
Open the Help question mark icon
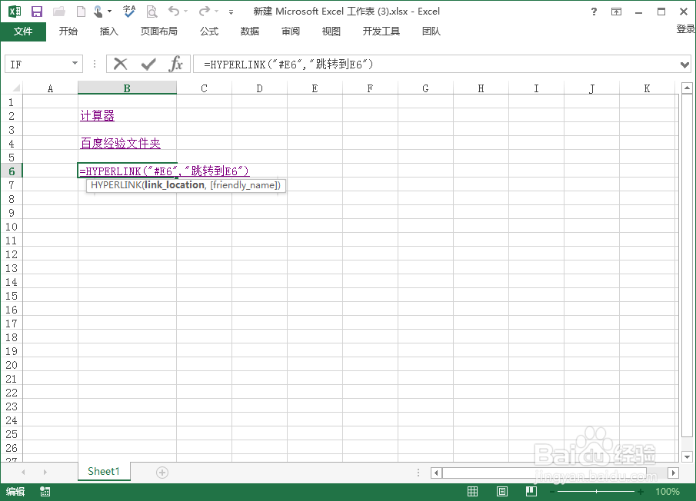point(594,12)
